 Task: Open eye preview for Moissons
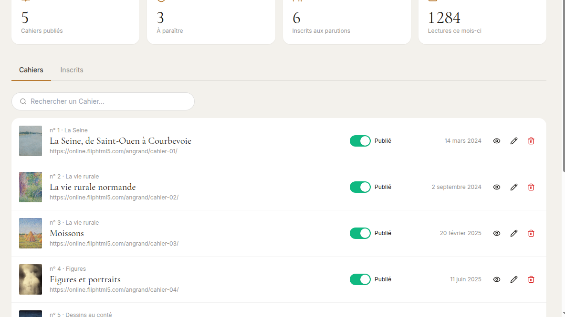pyautogui.click(x=497, y=233)
